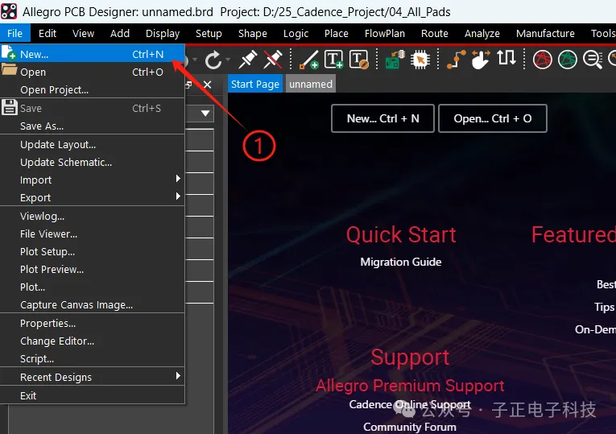The image size is (616, 434).
Task: Select Plot Preview... menu entry
Action: (93, 269)
